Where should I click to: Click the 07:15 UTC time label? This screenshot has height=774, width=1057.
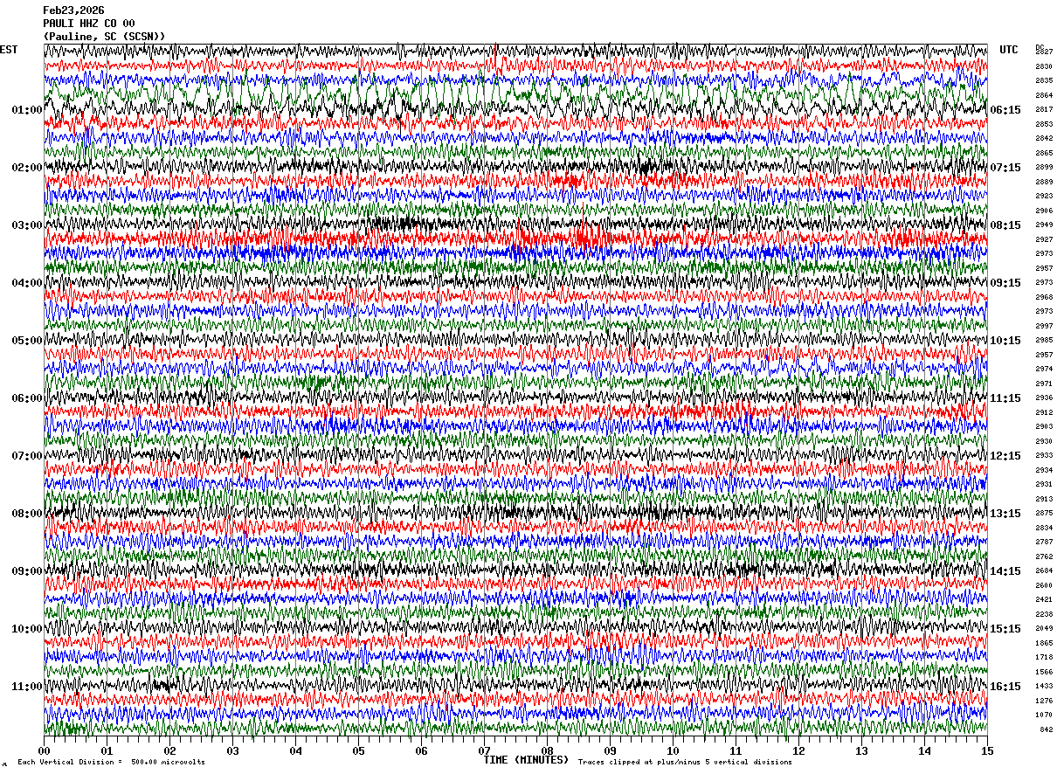coord(1005,168)
